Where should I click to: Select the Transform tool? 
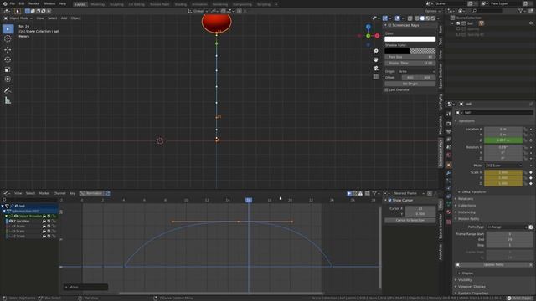click(8, 79)
